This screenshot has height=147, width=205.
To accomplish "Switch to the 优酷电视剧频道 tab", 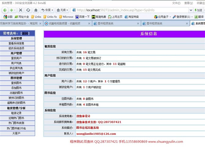I will click(67, 24).
